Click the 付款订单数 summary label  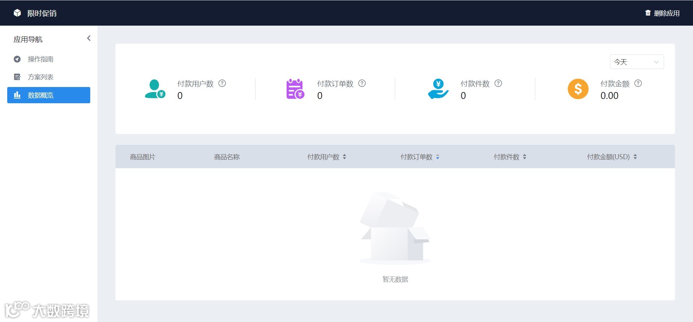pyautogui.click(x=335, y=84)
